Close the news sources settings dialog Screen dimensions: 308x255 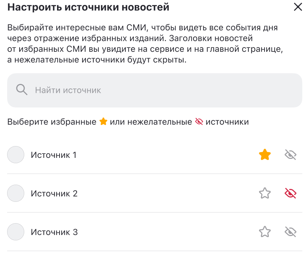298,7
